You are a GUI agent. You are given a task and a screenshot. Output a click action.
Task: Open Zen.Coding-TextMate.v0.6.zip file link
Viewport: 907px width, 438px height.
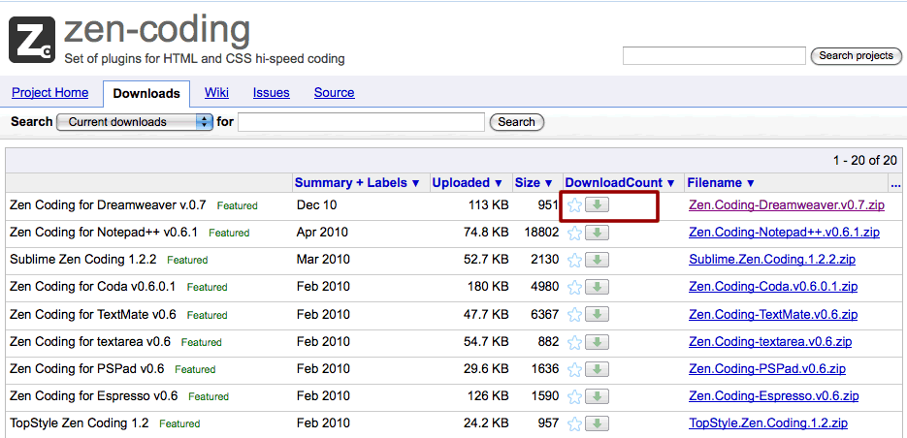click(773, 314)
